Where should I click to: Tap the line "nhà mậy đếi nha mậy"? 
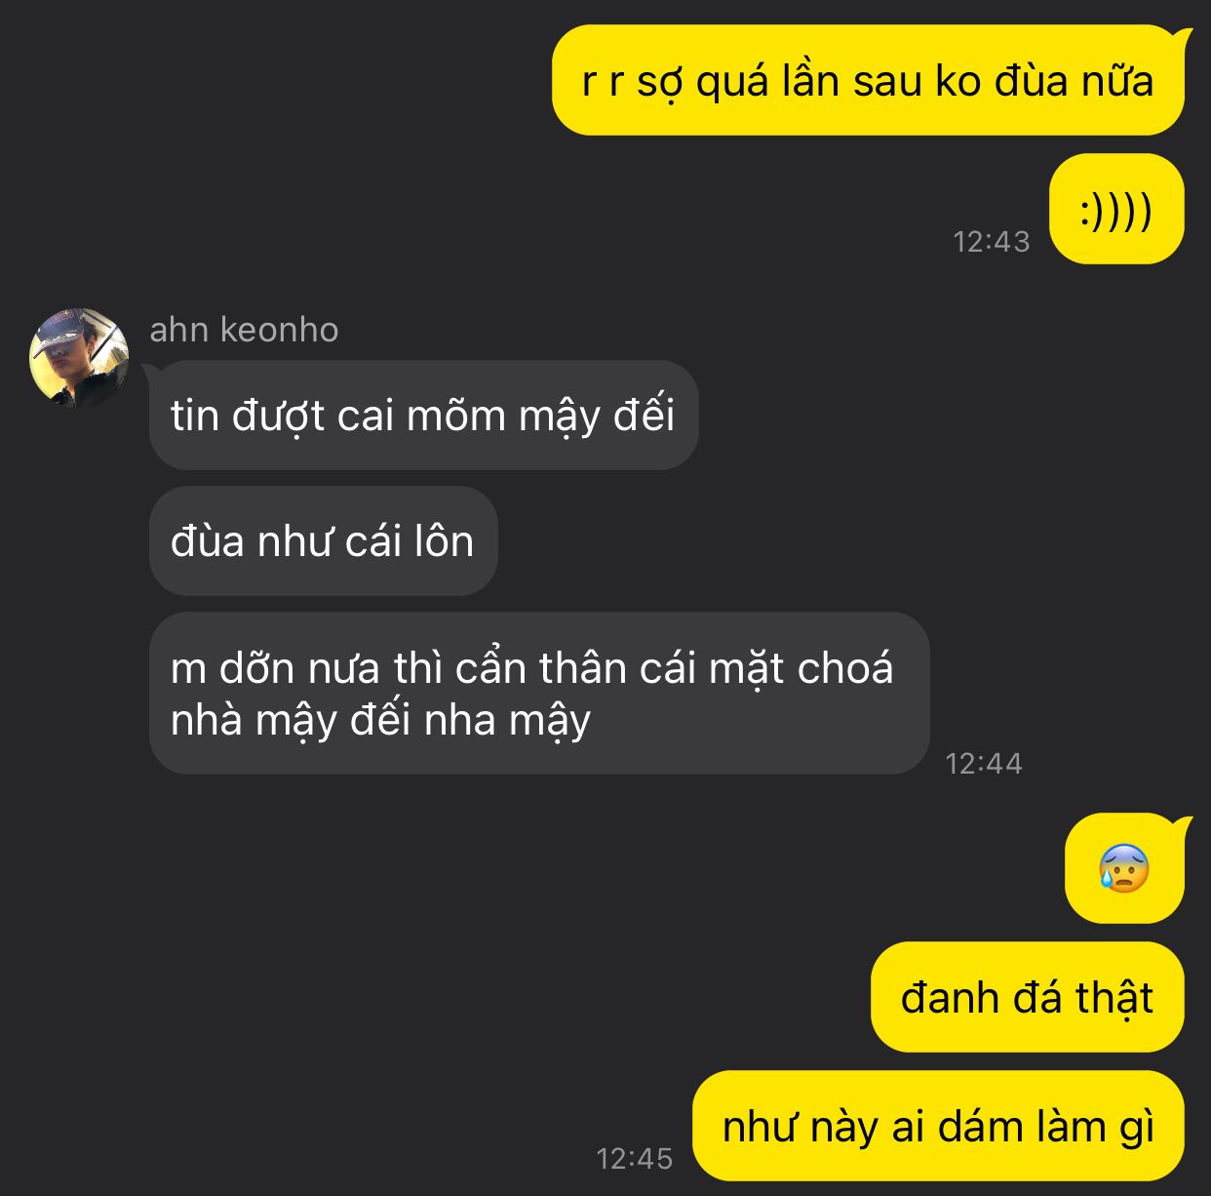point(381,722)
